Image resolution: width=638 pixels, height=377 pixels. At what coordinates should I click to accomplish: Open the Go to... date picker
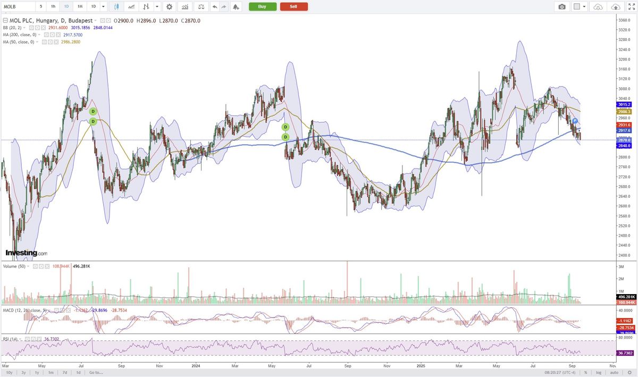(96, 373)
